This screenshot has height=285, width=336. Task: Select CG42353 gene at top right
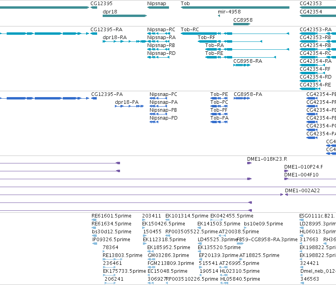(x=317, y=7)
